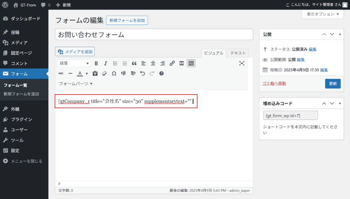Click the 新規フォームを追加 button beside heading
The width and height of the screenshot is (350, 199).
click(127, 20)
